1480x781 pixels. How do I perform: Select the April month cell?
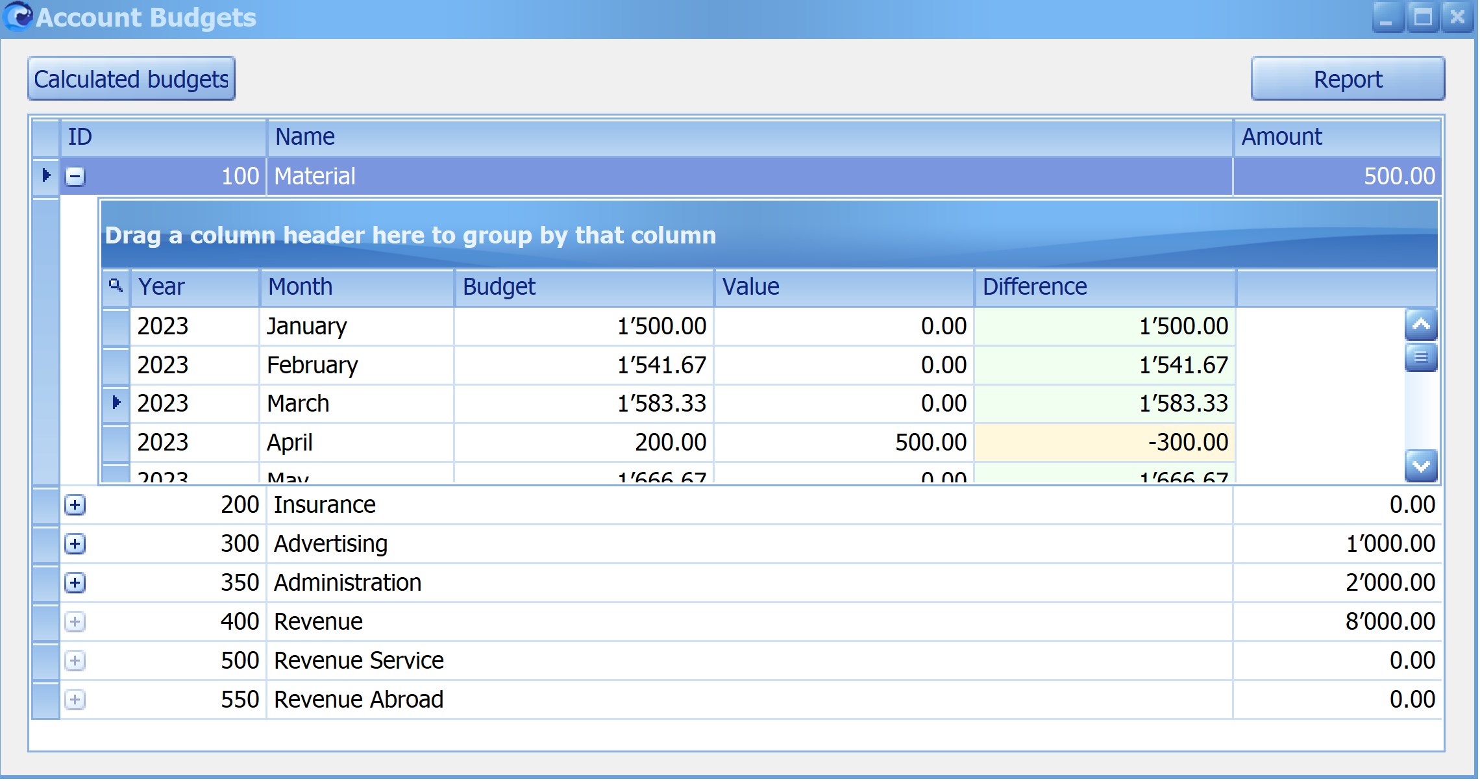357,443
